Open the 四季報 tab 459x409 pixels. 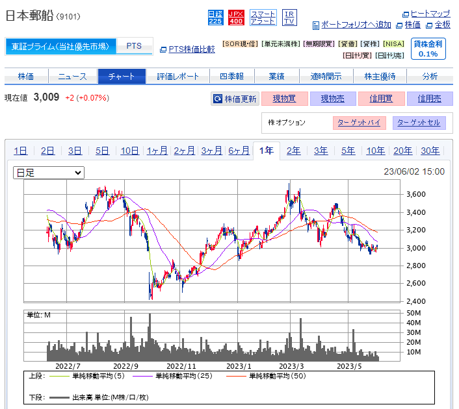tap(232, 77)
